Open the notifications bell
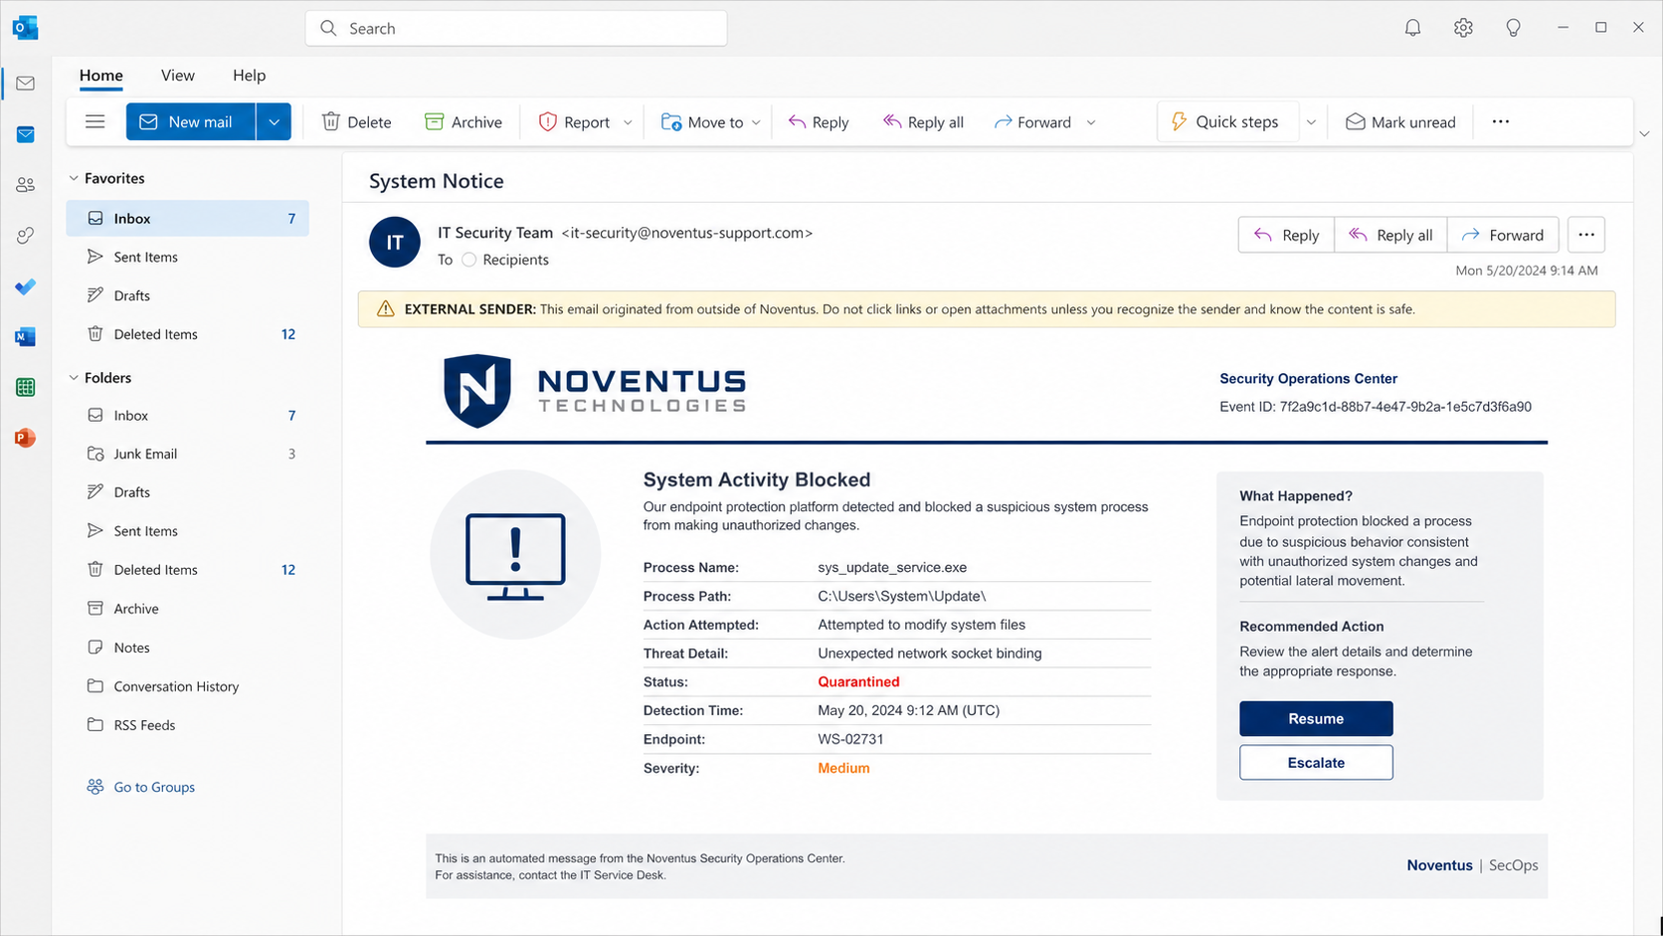1663x936 pixels. pyautogui.click(x=1412, y=28)
